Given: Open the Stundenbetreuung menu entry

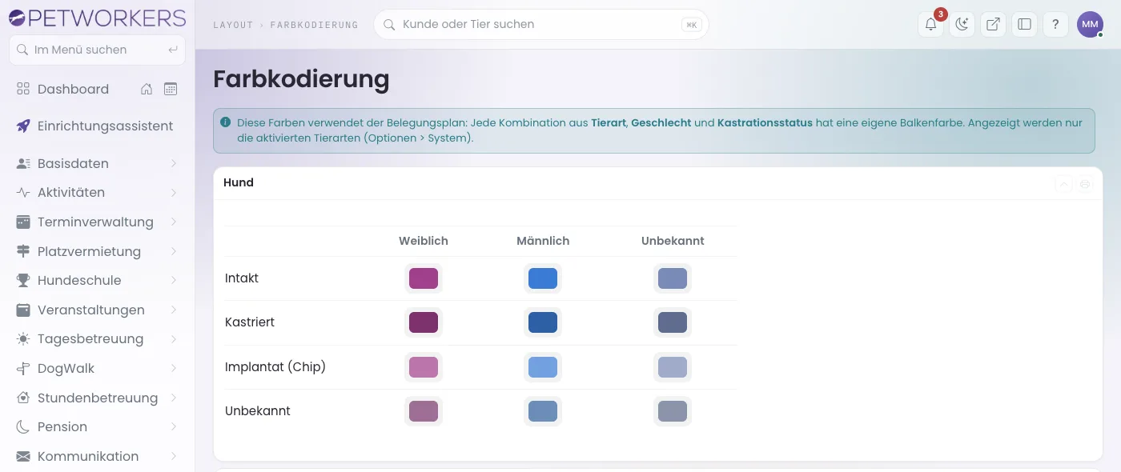Looking at the screenshot, I should click(97, 398).
